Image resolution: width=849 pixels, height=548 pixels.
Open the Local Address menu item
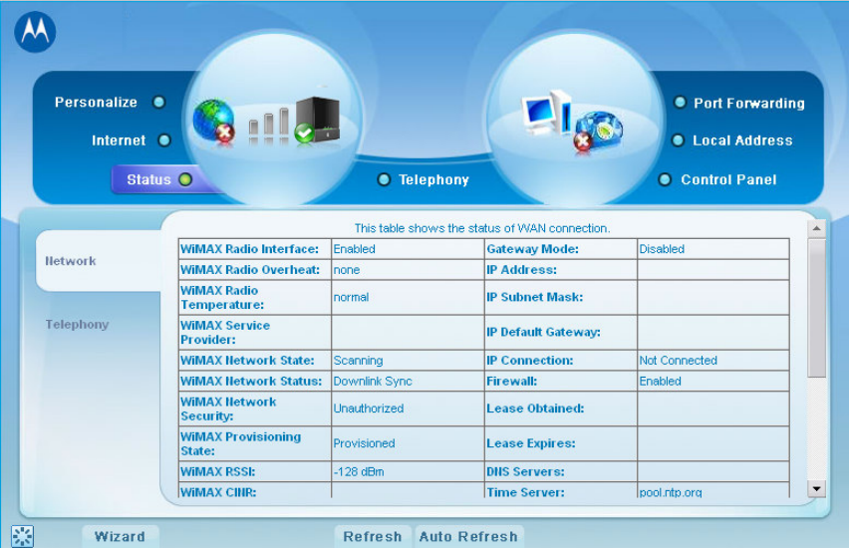pos(742,140)
